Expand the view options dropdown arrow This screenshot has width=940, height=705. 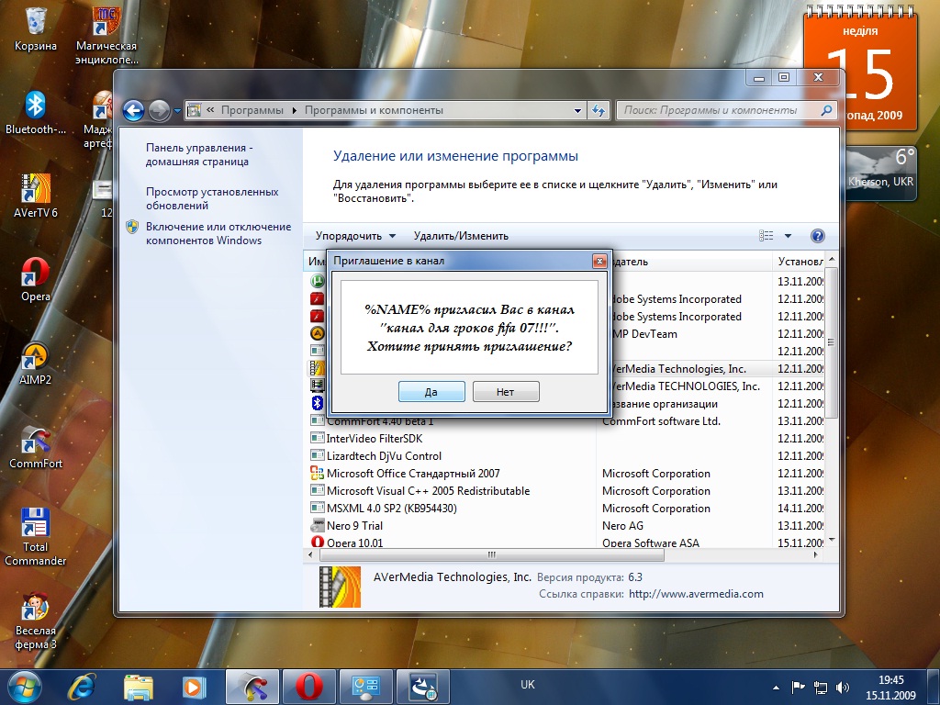click(788, 236)
